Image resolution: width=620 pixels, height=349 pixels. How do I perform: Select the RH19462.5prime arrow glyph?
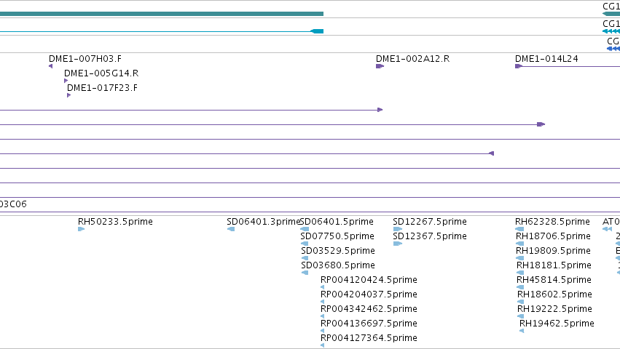(522, 331)
